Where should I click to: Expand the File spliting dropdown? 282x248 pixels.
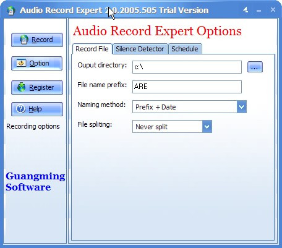coord(172,127)
